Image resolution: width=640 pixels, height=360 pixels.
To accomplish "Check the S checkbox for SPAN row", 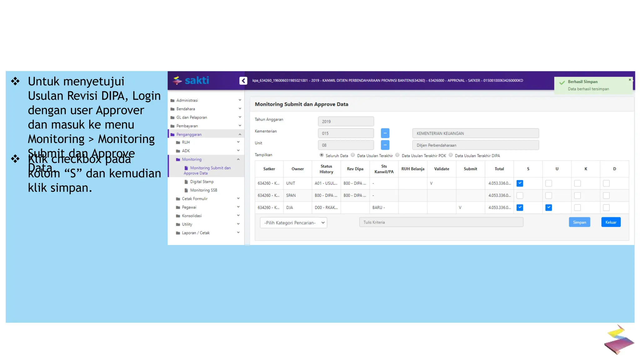I will click(520, 196).
